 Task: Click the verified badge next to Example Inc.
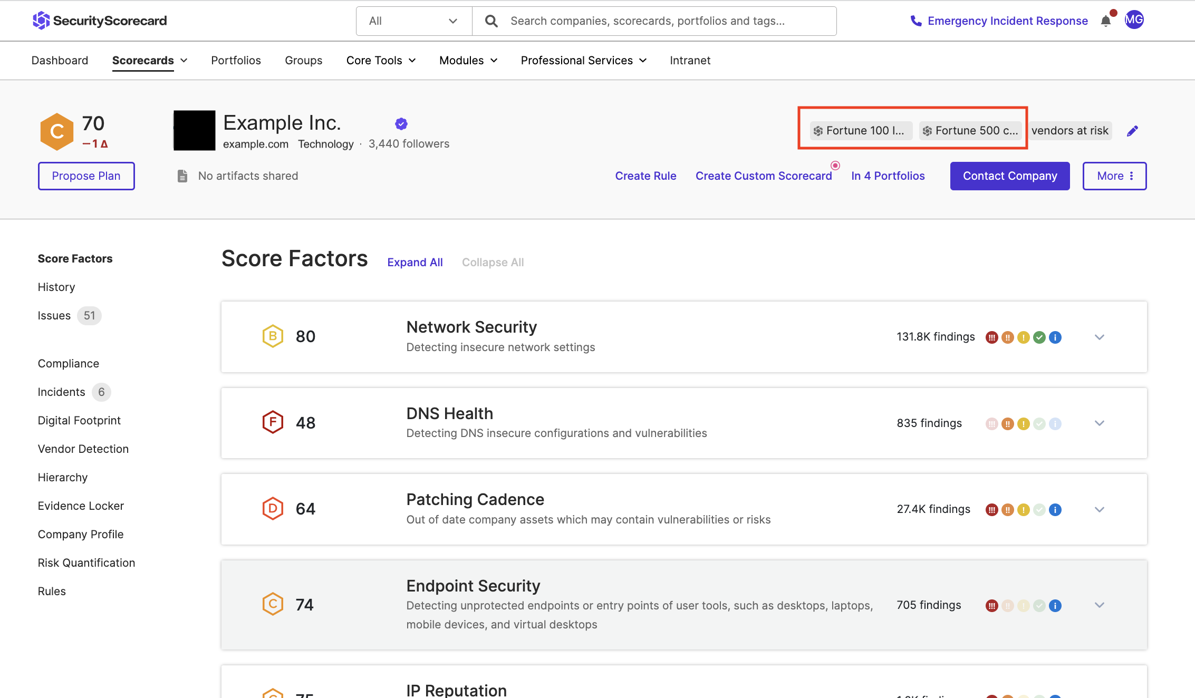tap(401, 124)
